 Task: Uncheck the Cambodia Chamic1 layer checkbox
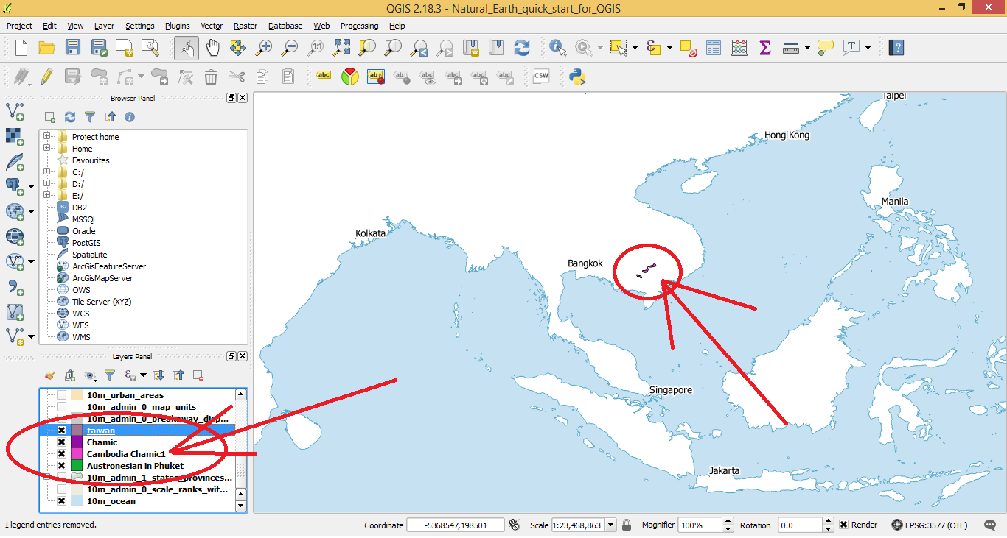coord(62,454)
